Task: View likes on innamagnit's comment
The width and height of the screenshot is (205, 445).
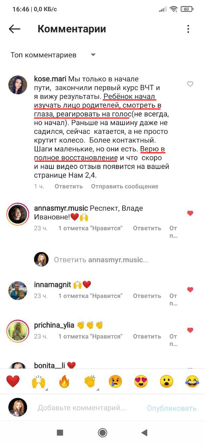Action: pyautogui.click(x=90, y=296)
